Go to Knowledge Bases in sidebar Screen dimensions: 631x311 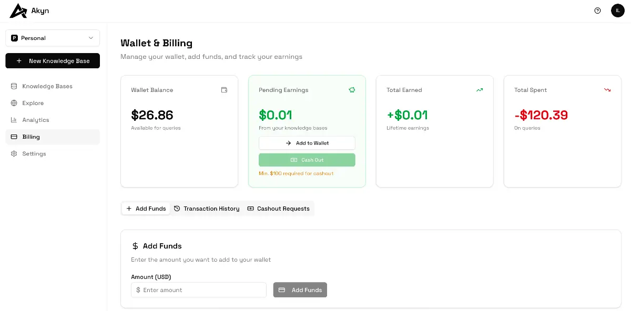click(x=47, y=86)
